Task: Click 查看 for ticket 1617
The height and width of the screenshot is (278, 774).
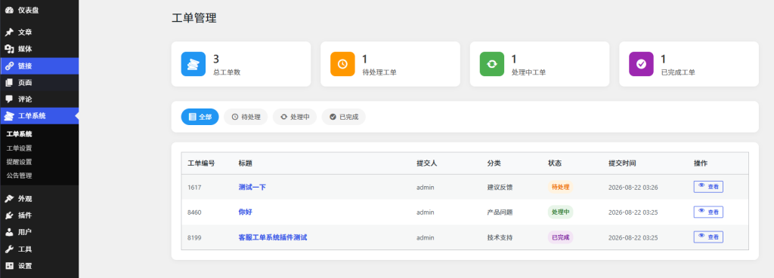Action: [x=708, y=187]
